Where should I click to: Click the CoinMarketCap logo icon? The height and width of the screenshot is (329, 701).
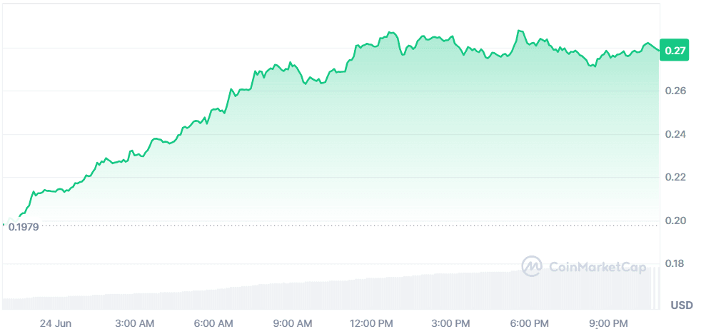(x=532, y=267)
